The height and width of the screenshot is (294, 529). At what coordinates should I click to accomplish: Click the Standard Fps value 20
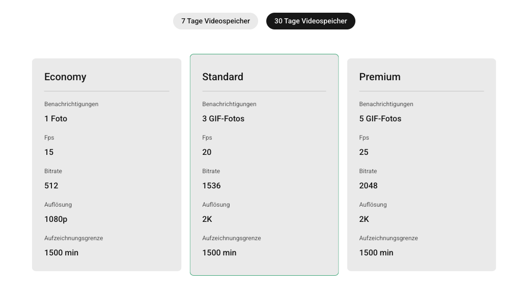(x=207, y=152)
